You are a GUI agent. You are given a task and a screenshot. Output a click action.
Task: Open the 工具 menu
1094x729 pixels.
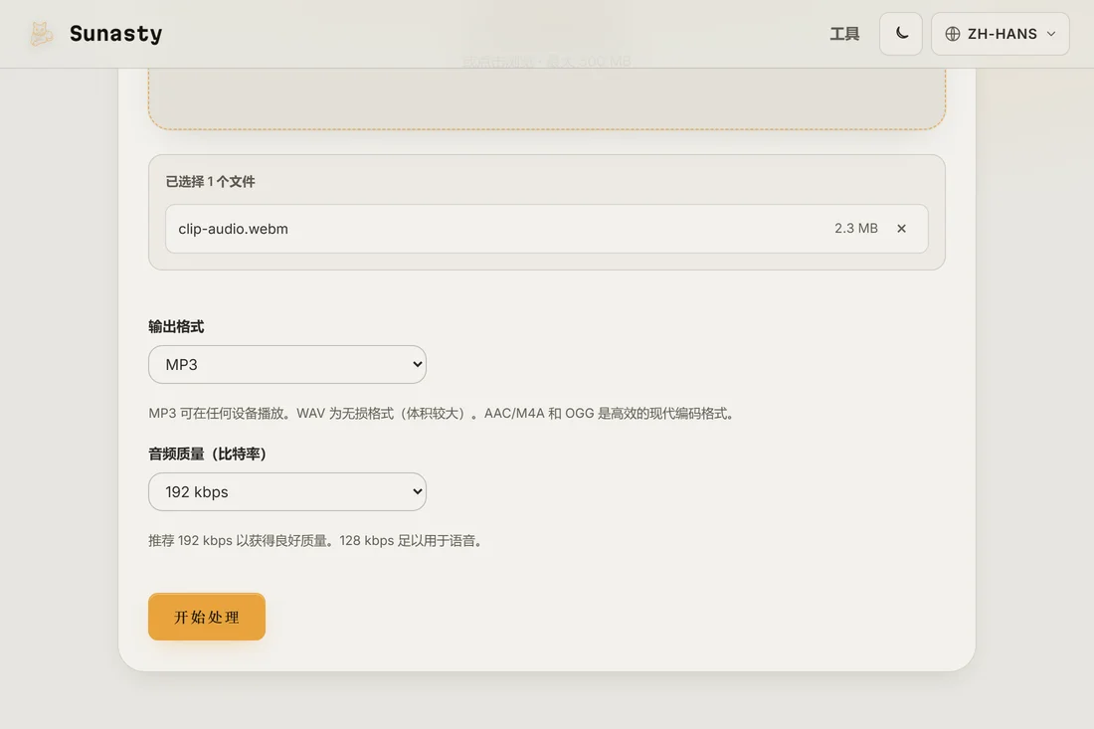point(844,34)
